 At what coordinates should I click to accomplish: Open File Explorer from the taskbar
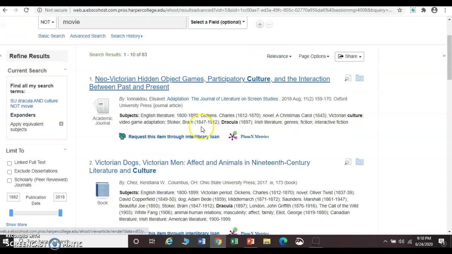tap(267, 242)
